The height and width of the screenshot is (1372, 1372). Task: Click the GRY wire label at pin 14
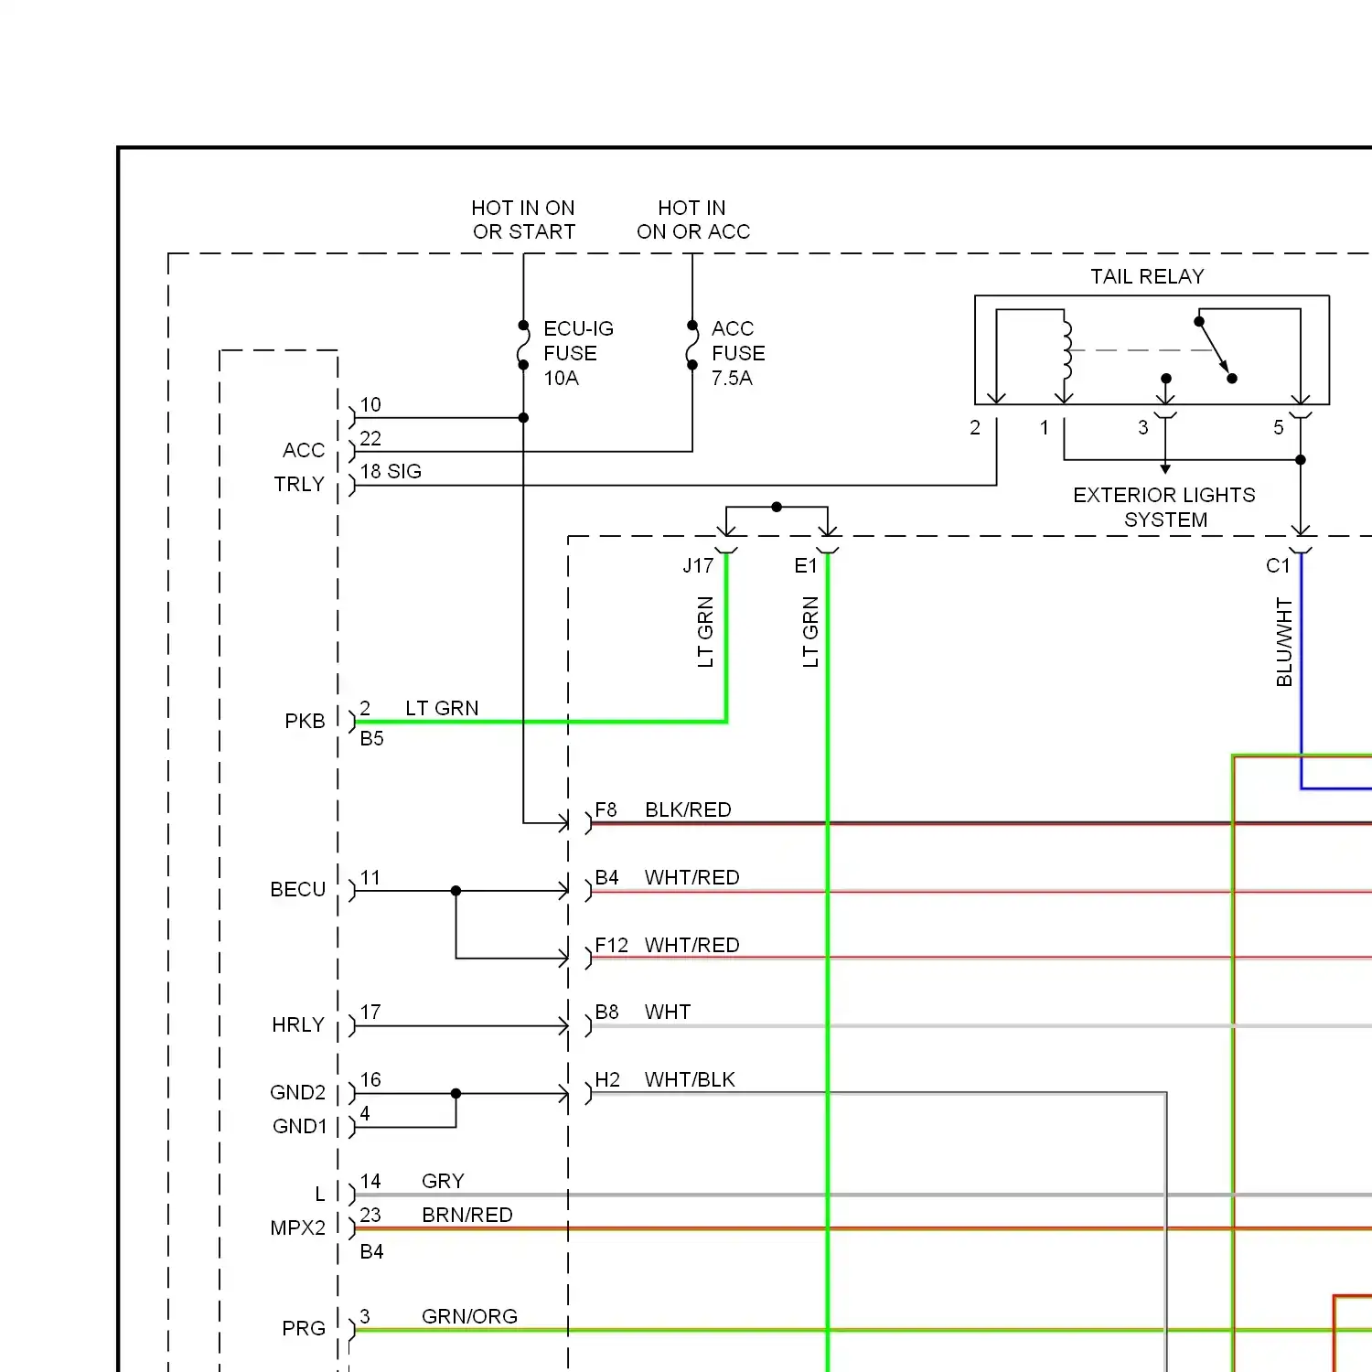click(x=444, y=1182)
